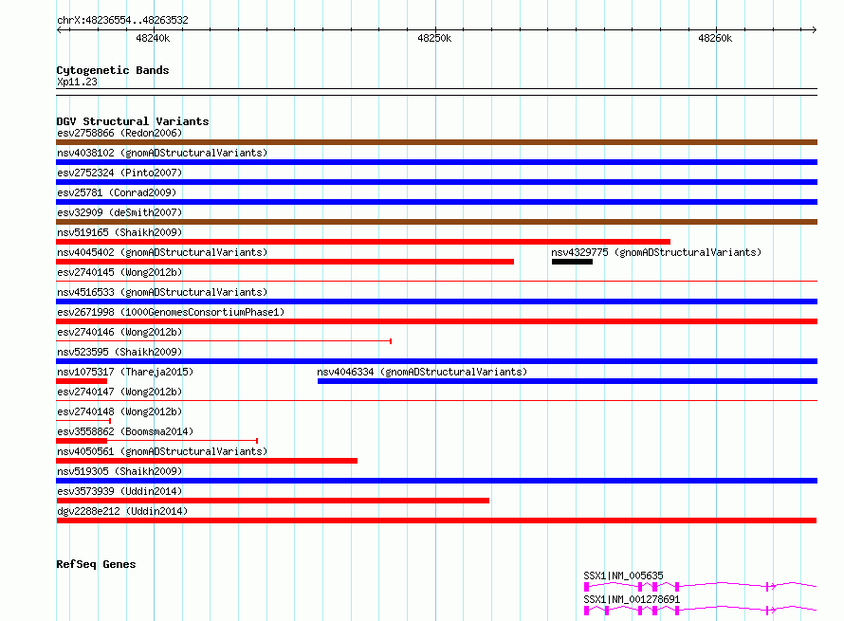
Task: Select the red esv3573939 variant bar
Action: [272, 501]
